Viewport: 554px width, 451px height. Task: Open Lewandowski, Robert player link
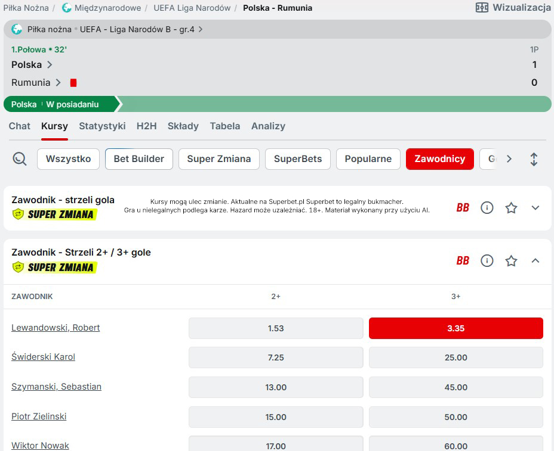(x=56, y=328)
